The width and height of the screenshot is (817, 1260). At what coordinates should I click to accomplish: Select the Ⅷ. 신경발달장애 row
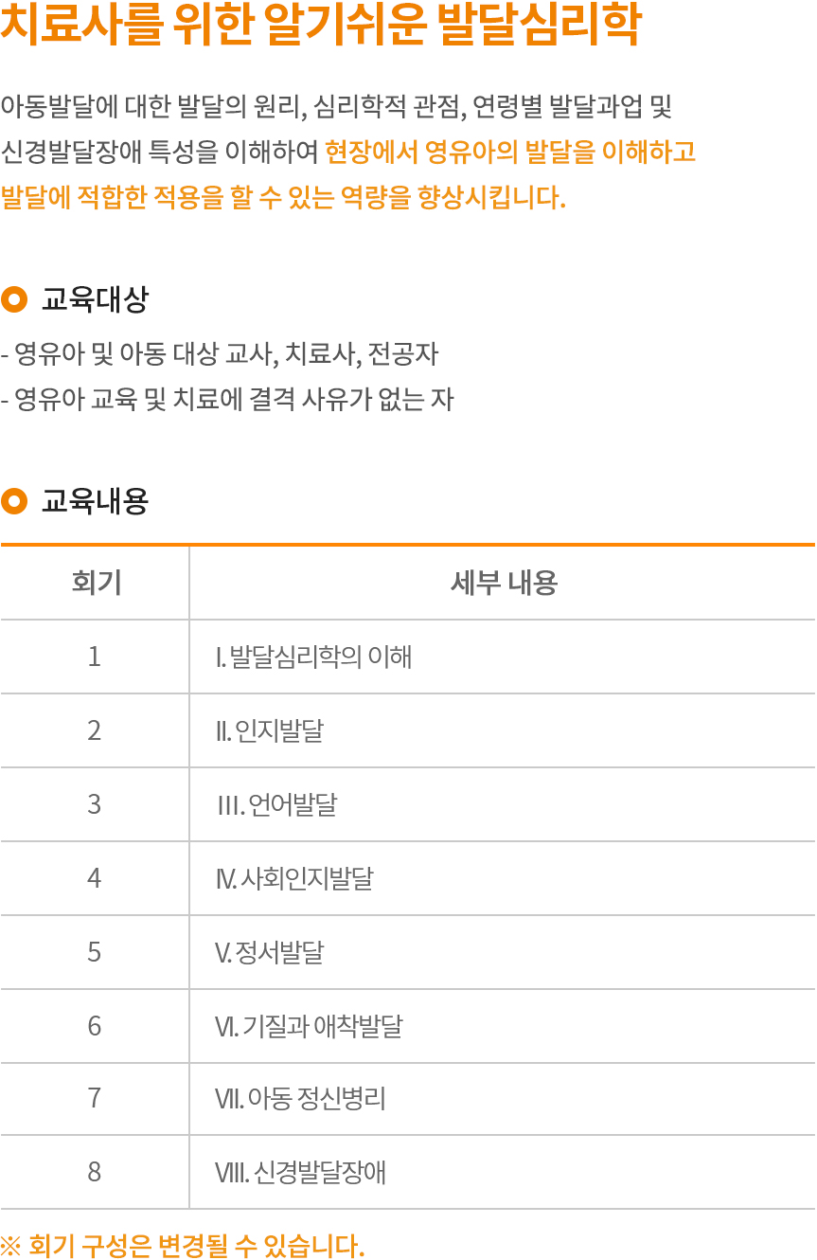tap(301, 1173)
